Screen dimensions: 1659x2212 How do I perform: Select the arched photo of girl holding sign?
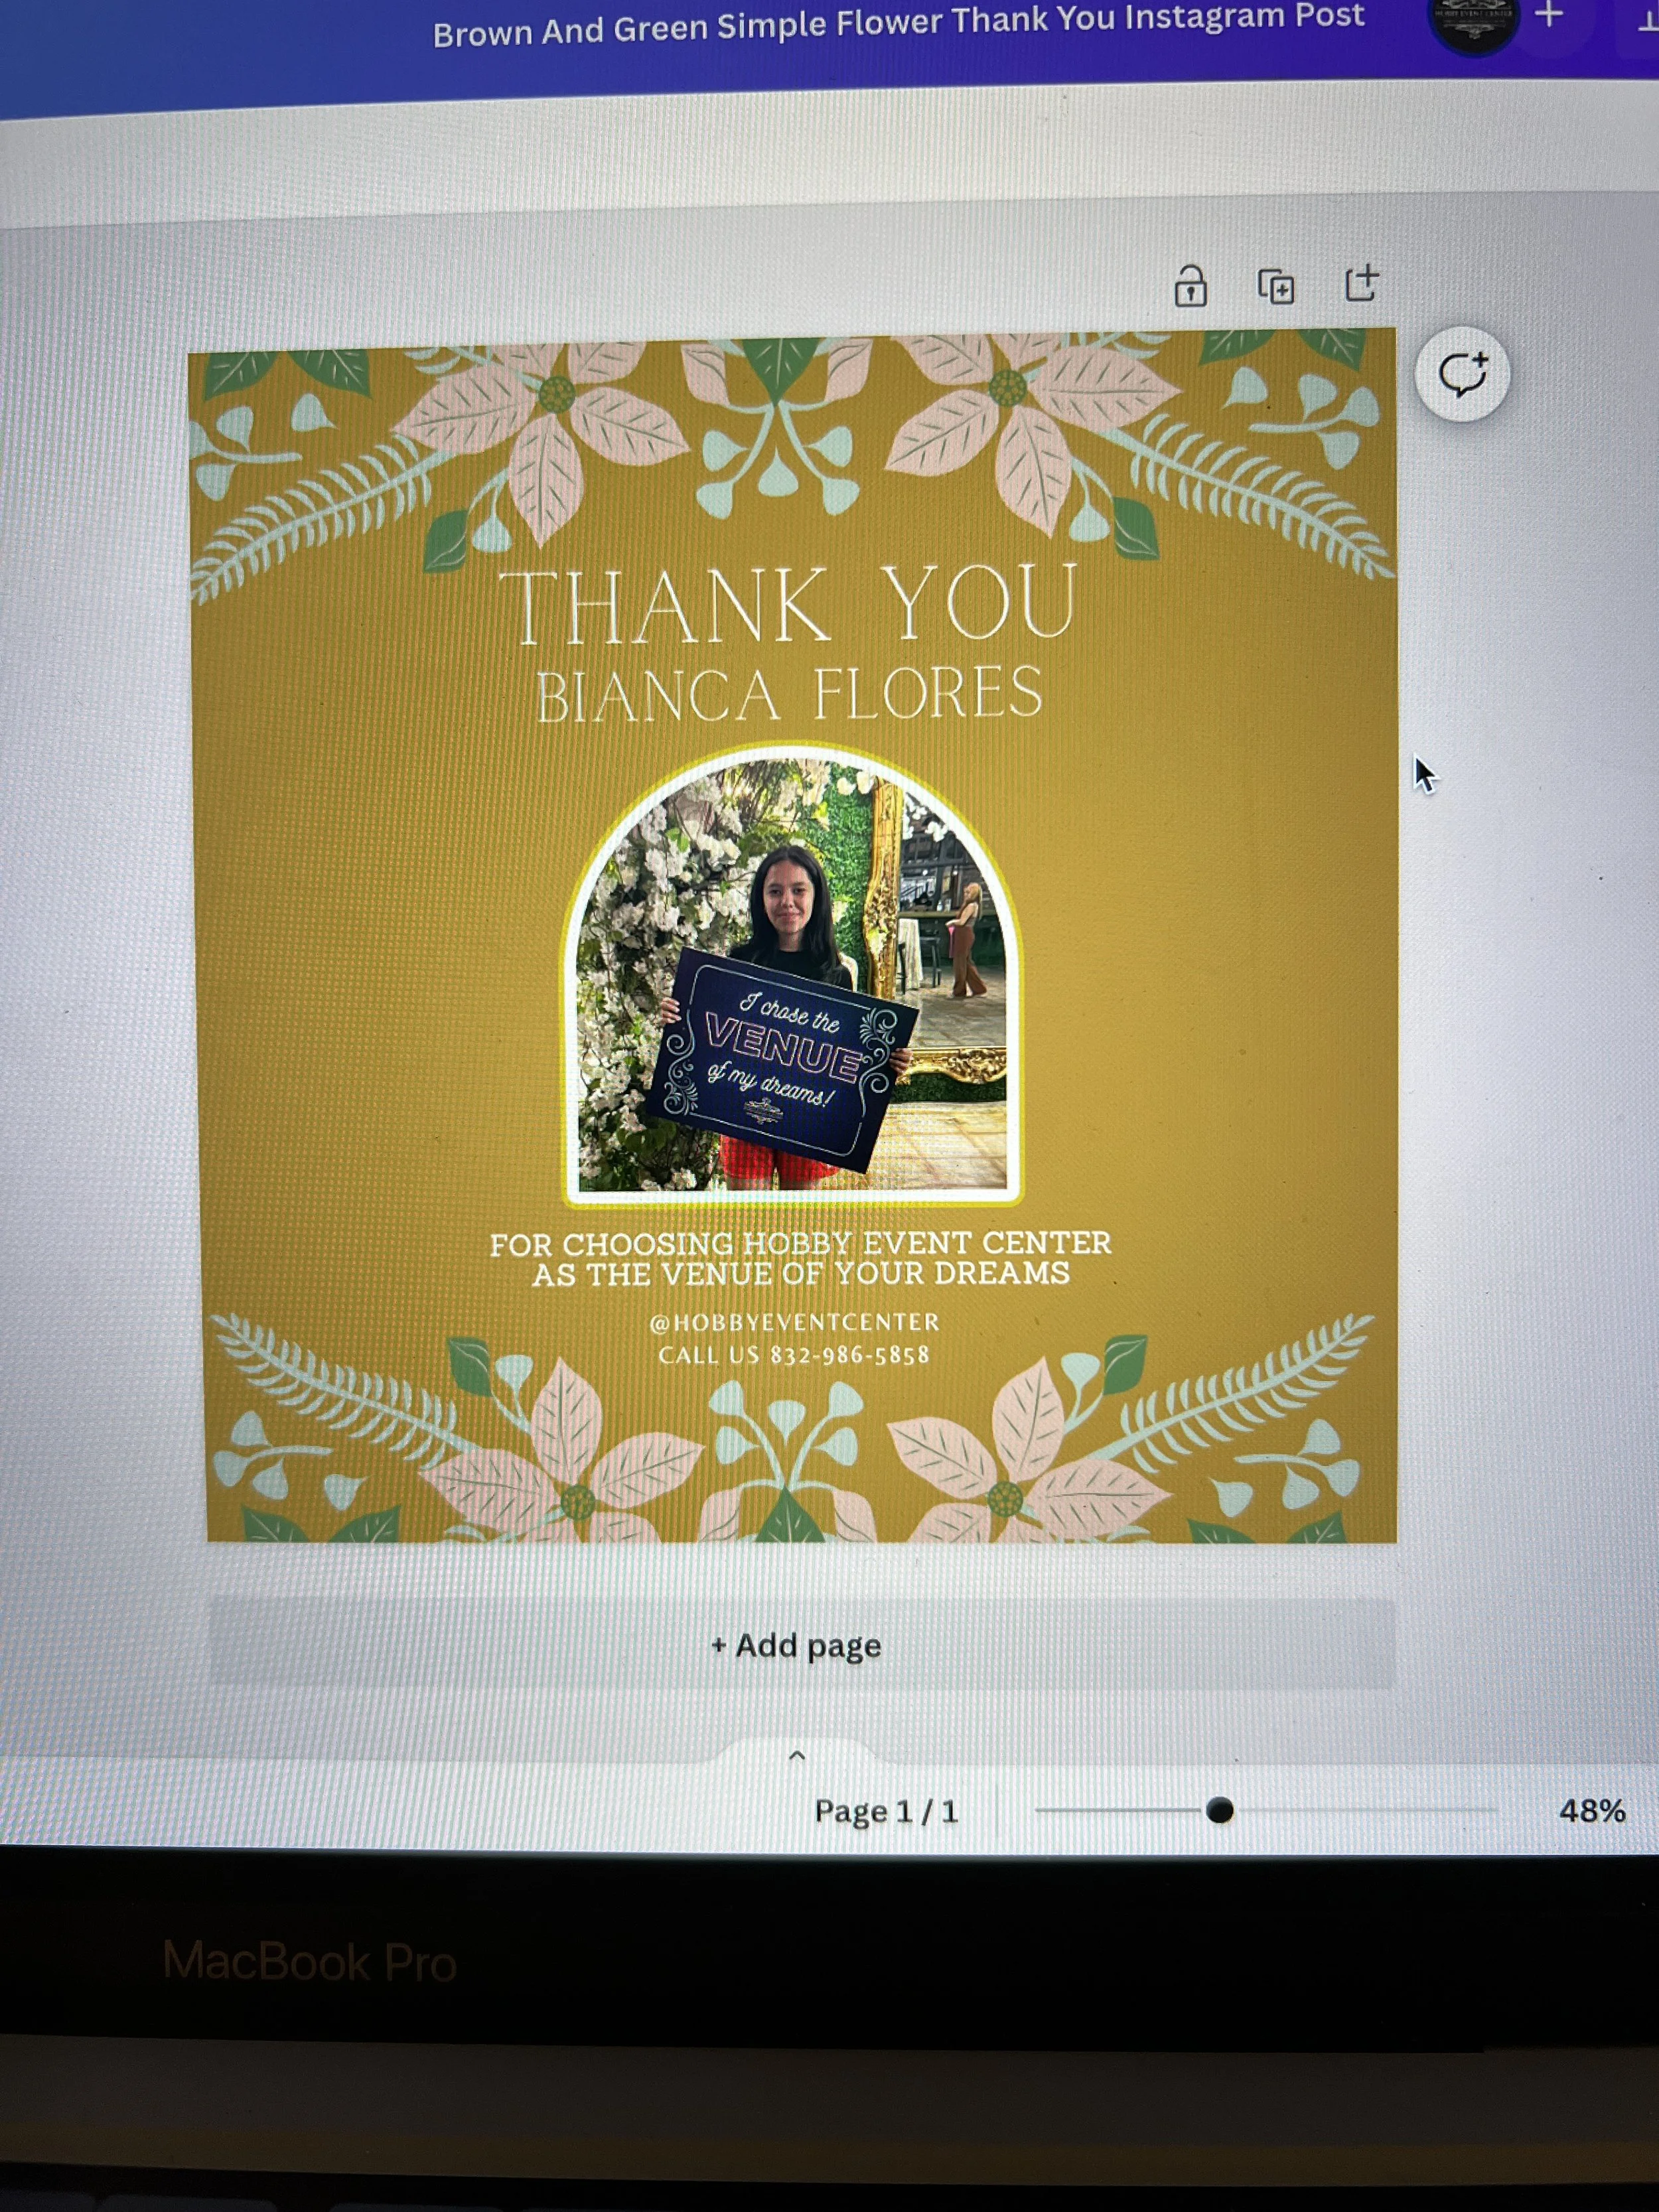pos(792,980)
